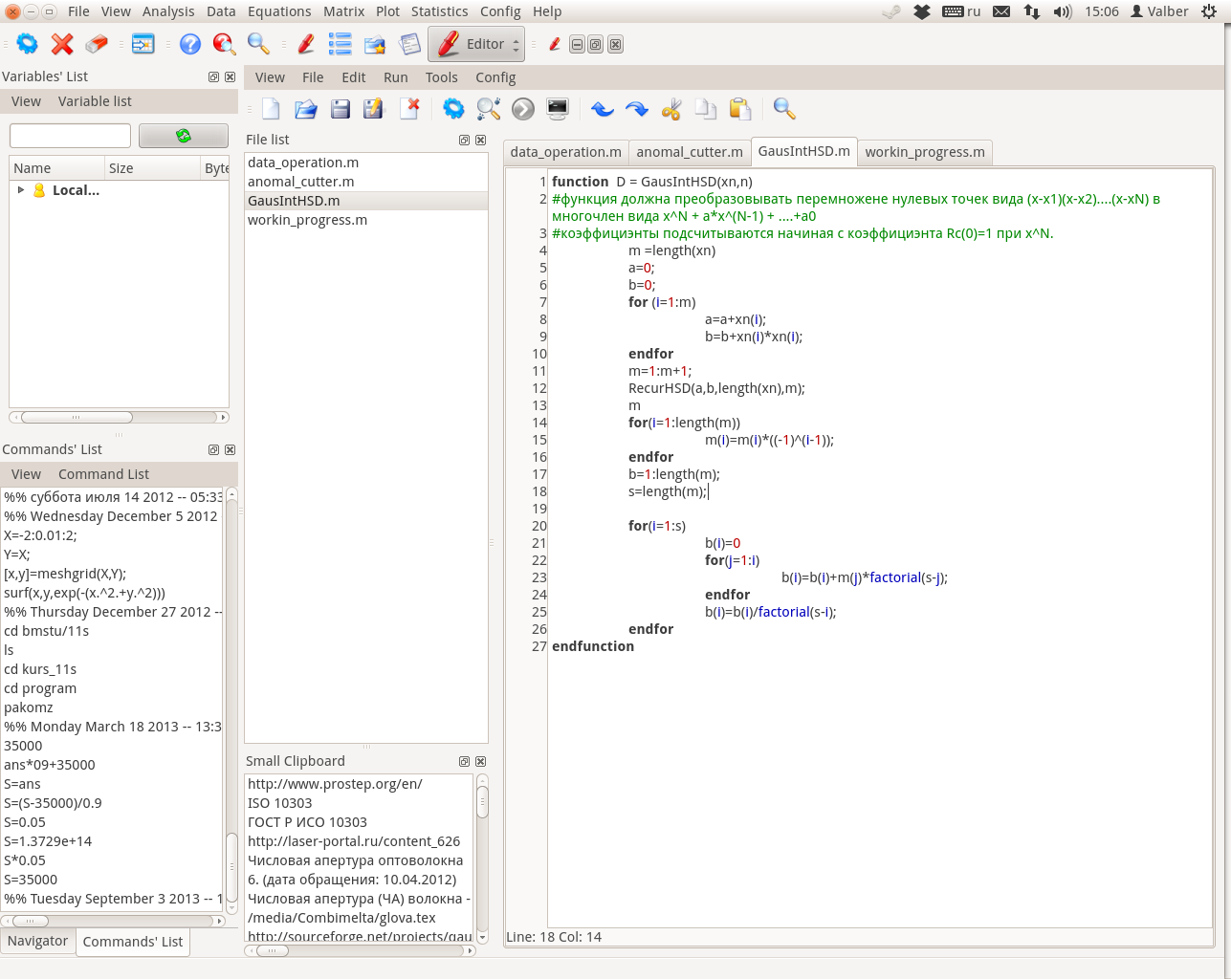
Task: Select anomal_cutter.m in the File list
Action: [301, 182]
